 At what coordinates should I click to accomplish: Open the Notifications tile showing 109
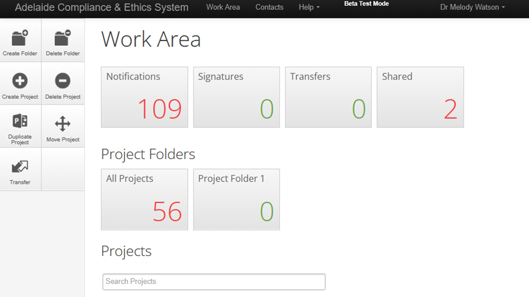(x=144, y=97)
